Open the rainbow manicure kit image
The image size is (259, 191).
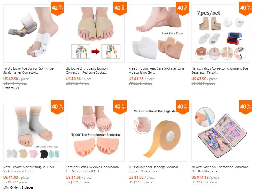click(x=221, y=132)
